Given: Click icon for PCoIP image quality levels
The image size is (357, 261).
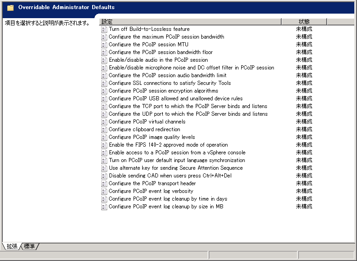Looking at the screenshot, I should (x=104, y=138).
